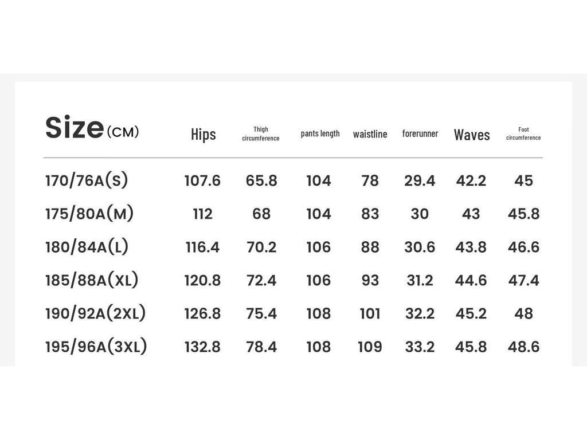Click the 93 waistline value
Screen dimensions: 587x440
pos(370,280)
